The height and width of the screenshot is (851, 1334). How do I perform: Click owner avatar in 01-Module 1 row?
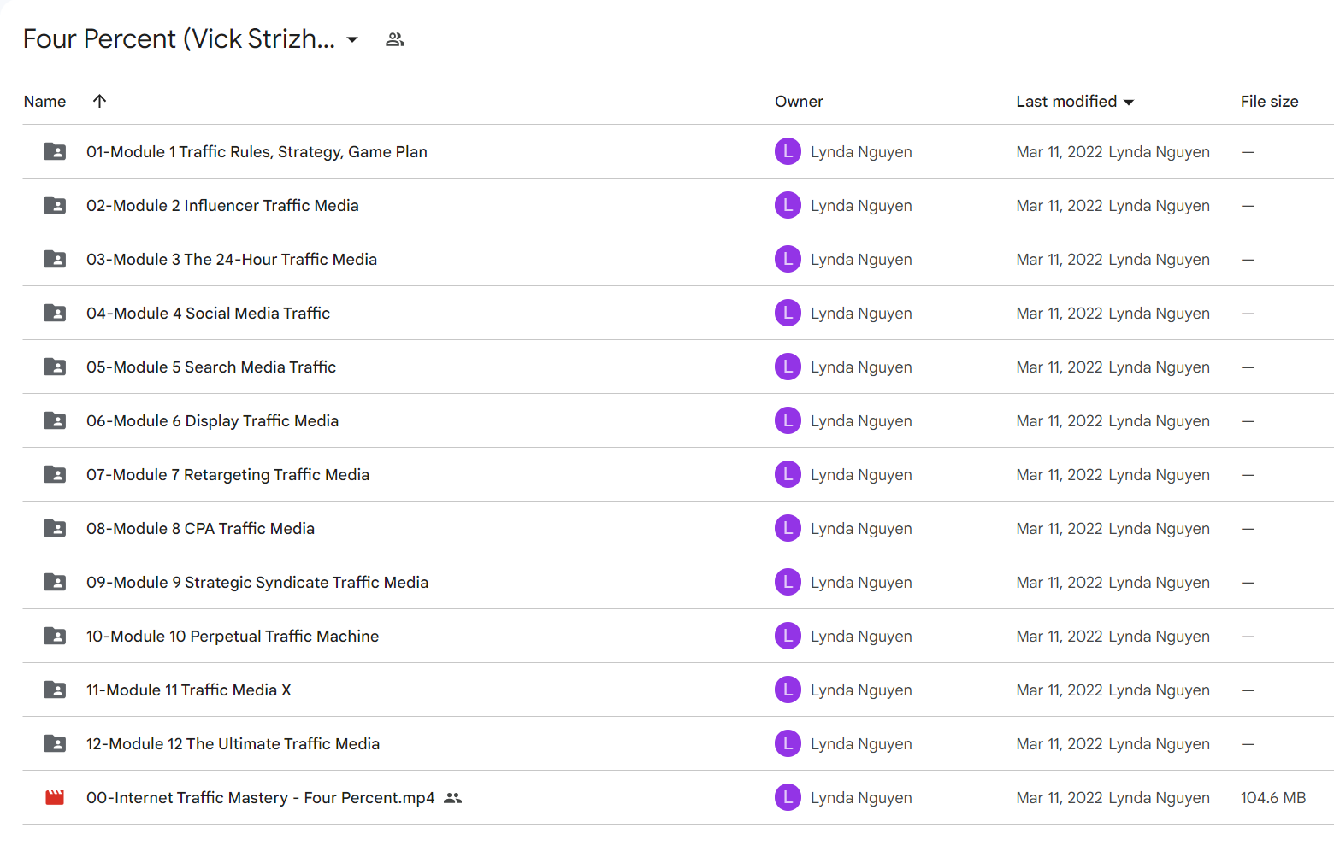(x=788, y=151)
